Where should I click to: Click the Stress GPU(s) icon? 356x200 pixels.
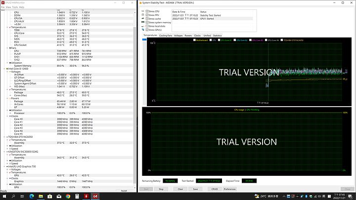(143, 30)
